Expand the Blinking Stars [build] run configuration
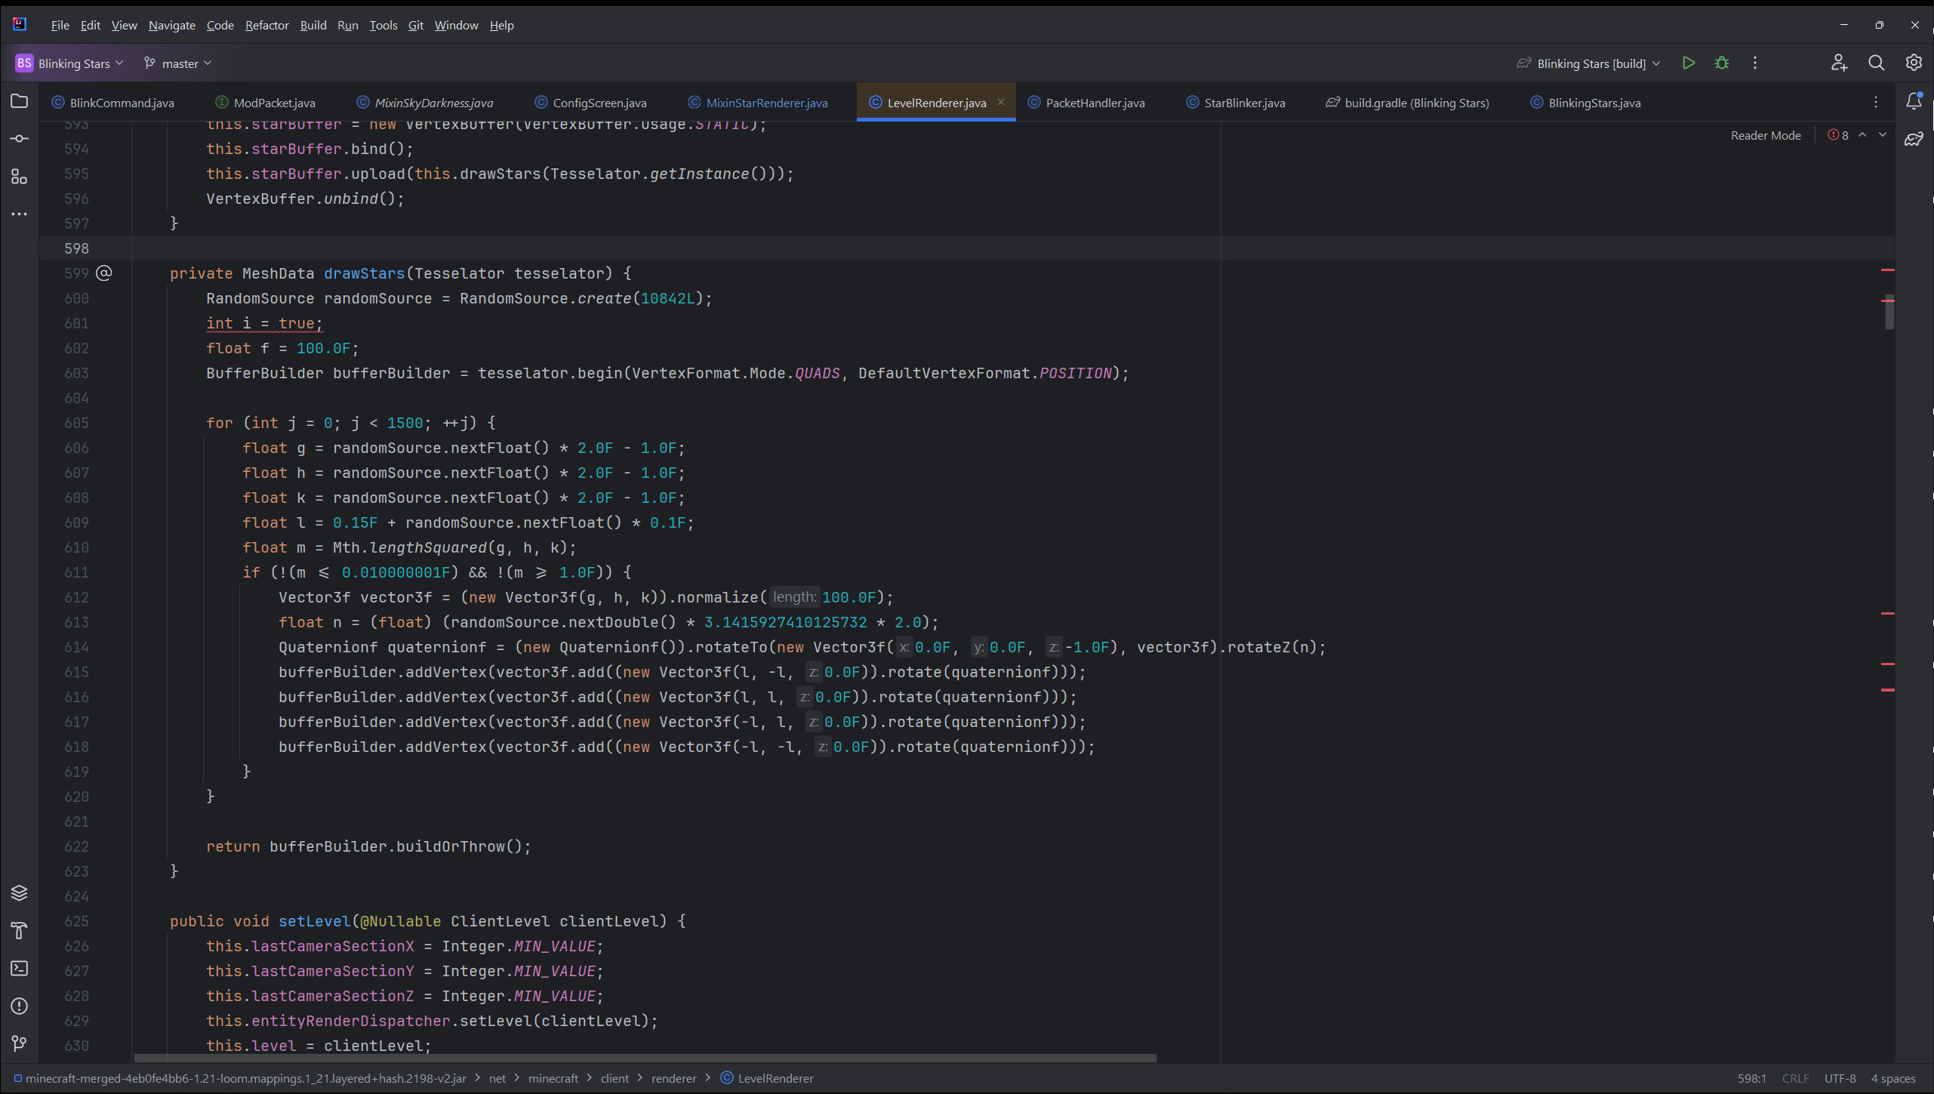Viewport: 1934px width, 1094px height. (x=1591, y=63)
